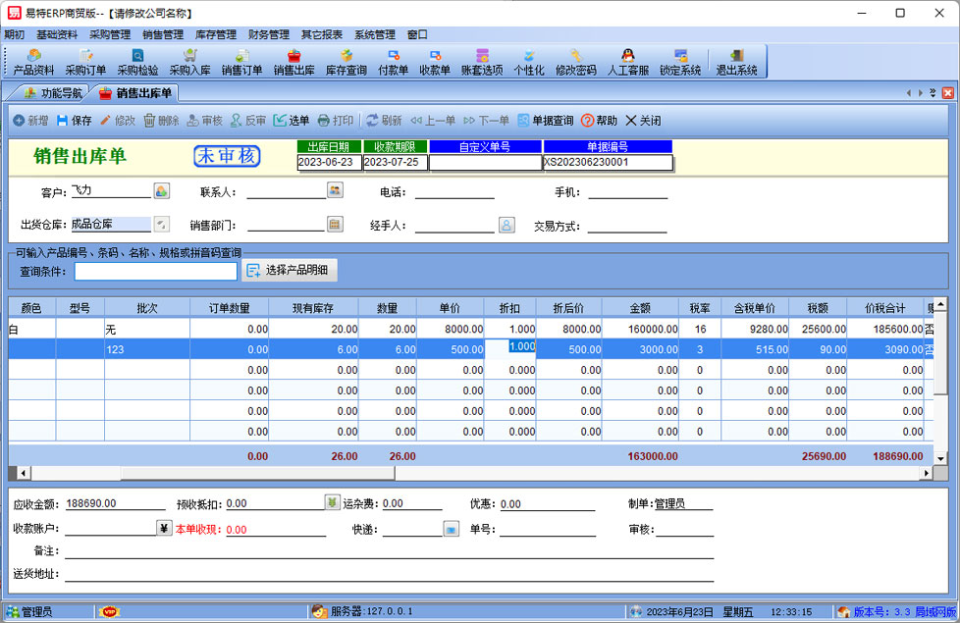Open the 经手人 picker icon

pyautogui.click(x=507, y=225)
